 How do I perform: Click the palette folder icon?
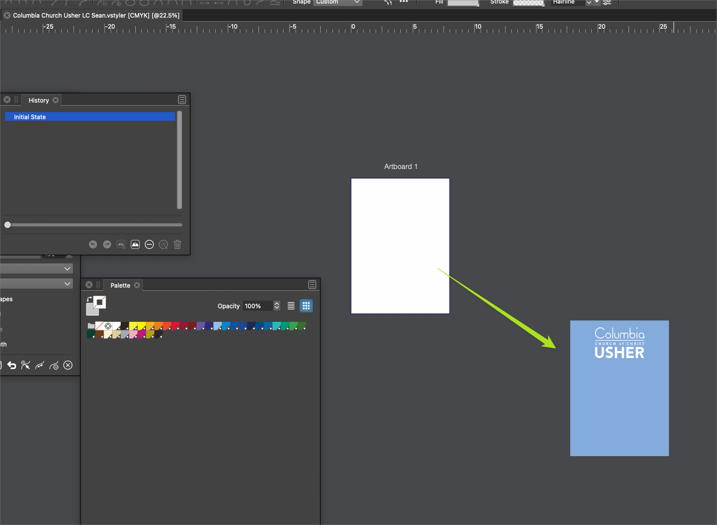[x=91, y=326]
